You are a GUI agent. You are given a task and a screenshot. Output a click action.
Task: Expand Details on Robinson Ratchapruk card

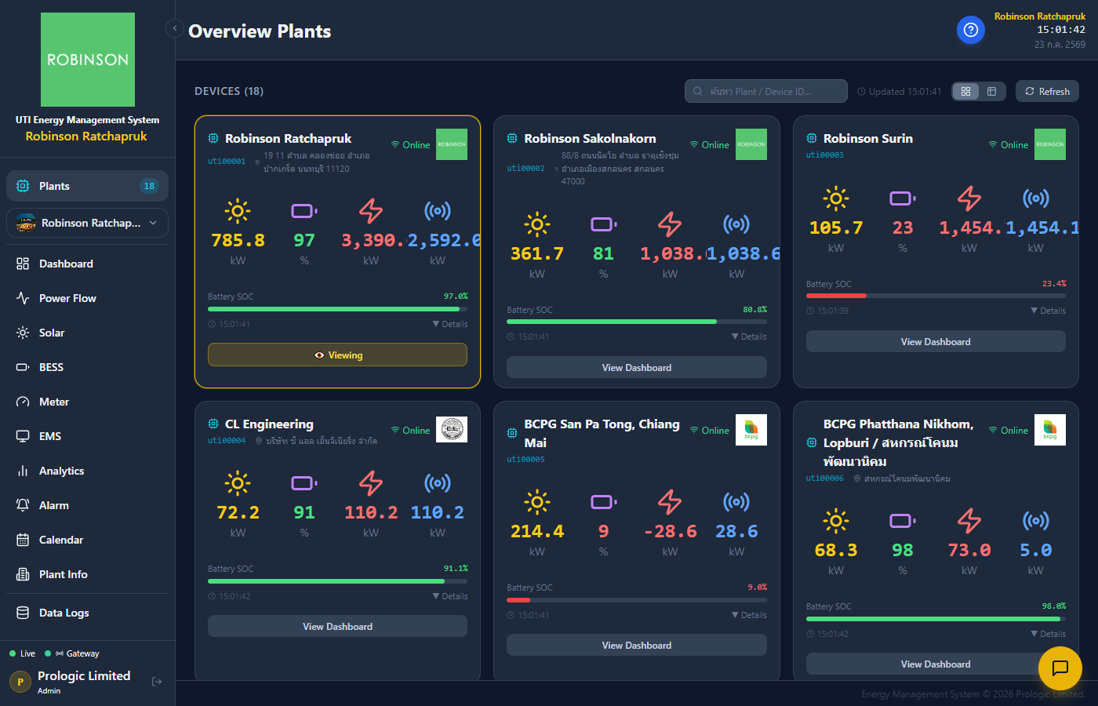tap(450, 324)
